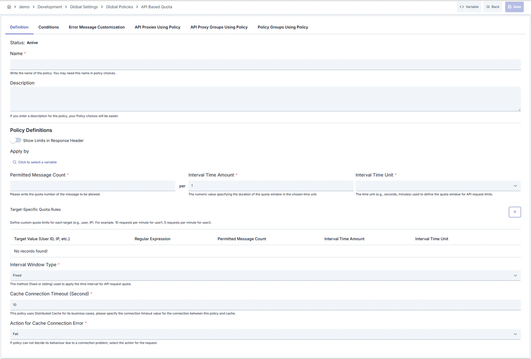Screen dimensions: 531x359
Task: Click inside the policy Name input field
Action: 265,64
